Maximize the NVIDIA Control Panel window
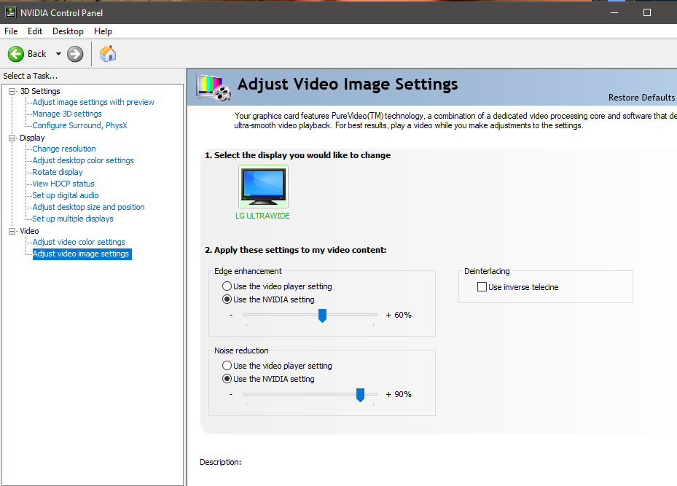Screen dimensions: 677x486 point(647,12)
